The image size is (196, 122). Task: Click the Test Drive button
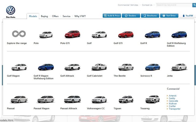[169, 16]
